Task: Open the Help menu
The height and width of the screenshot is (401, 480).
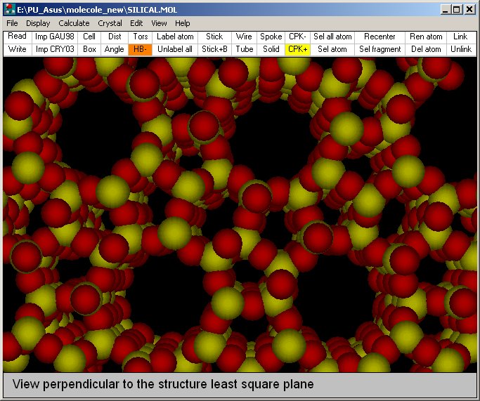Action: (183, 23)
